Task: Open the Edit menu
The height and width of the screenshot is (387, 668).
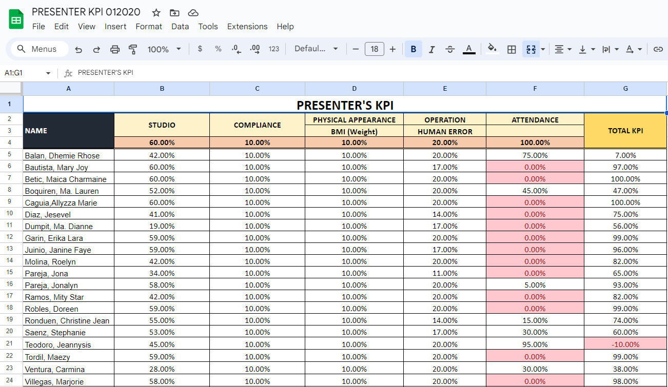Action: (62, 27)
